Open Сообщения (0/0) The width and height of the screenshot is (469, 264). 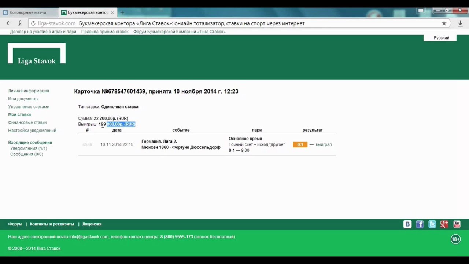[26, 154]
